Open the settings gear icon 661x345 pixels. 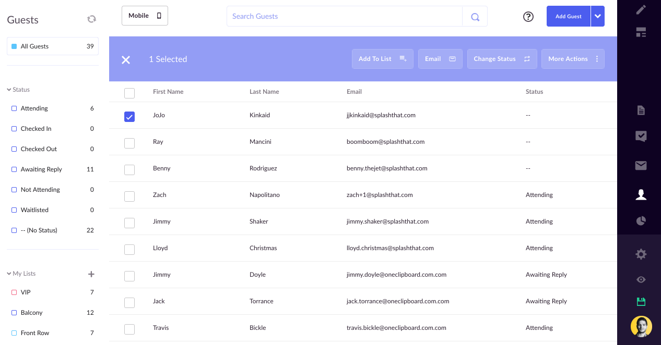(x=641, y=254)
